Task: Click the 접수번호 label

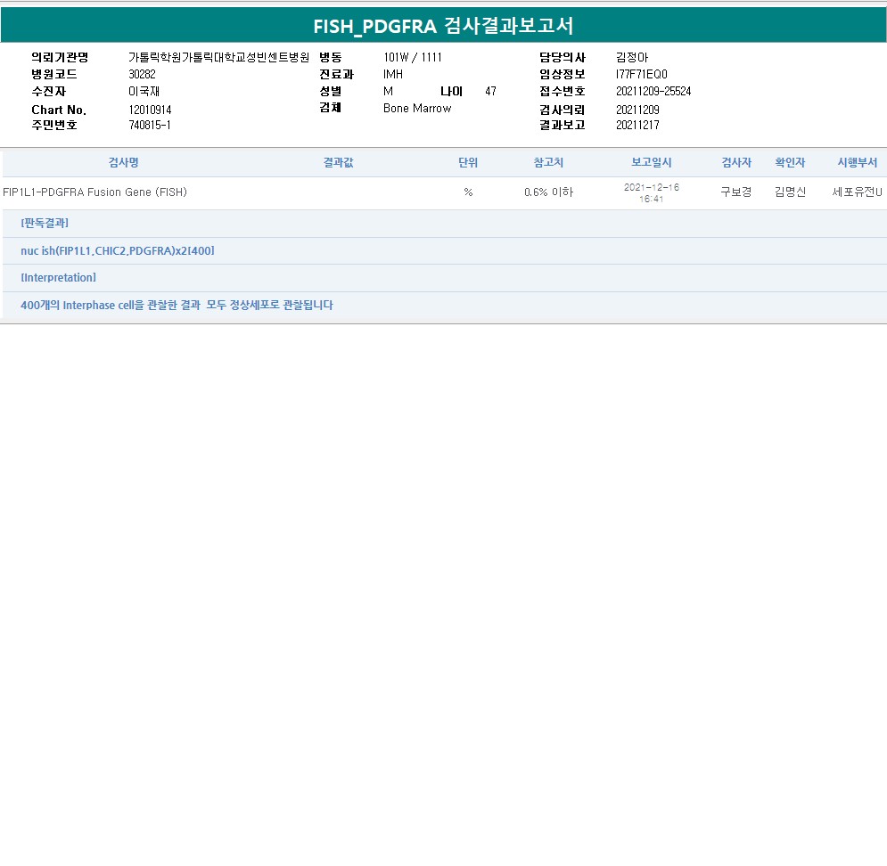Action: 563,91
